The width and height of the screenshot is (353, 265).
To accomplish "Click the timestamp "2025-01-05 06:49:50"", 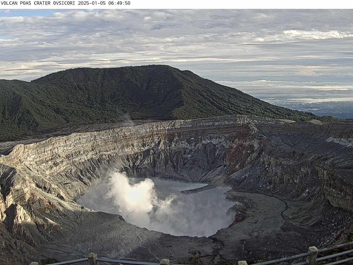I will click(104, 3).
